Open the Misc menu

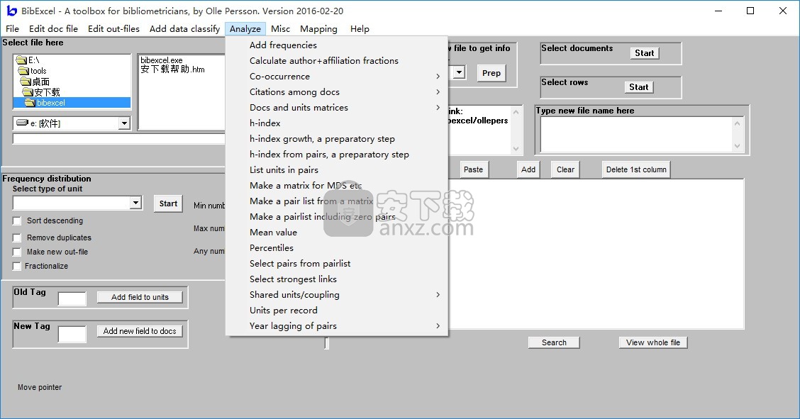point(280,29)
